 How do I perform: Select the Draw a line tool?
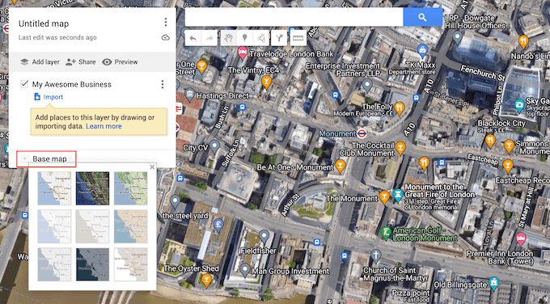coord(261,38)
